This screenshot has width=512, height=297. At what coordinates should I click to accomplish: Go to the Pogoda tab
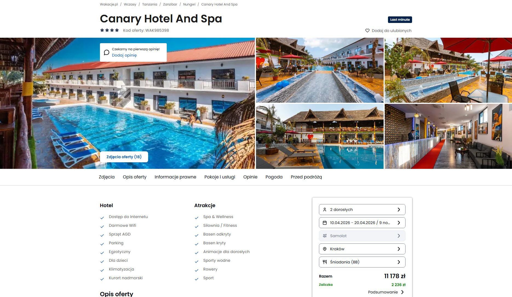pyautogui.click(x=274, y=177)
